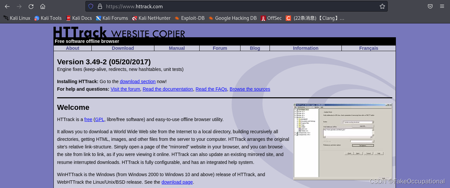
Task: Open the Firefox hamburger menu
Action: pyautogui.click(x=442, y=6)
